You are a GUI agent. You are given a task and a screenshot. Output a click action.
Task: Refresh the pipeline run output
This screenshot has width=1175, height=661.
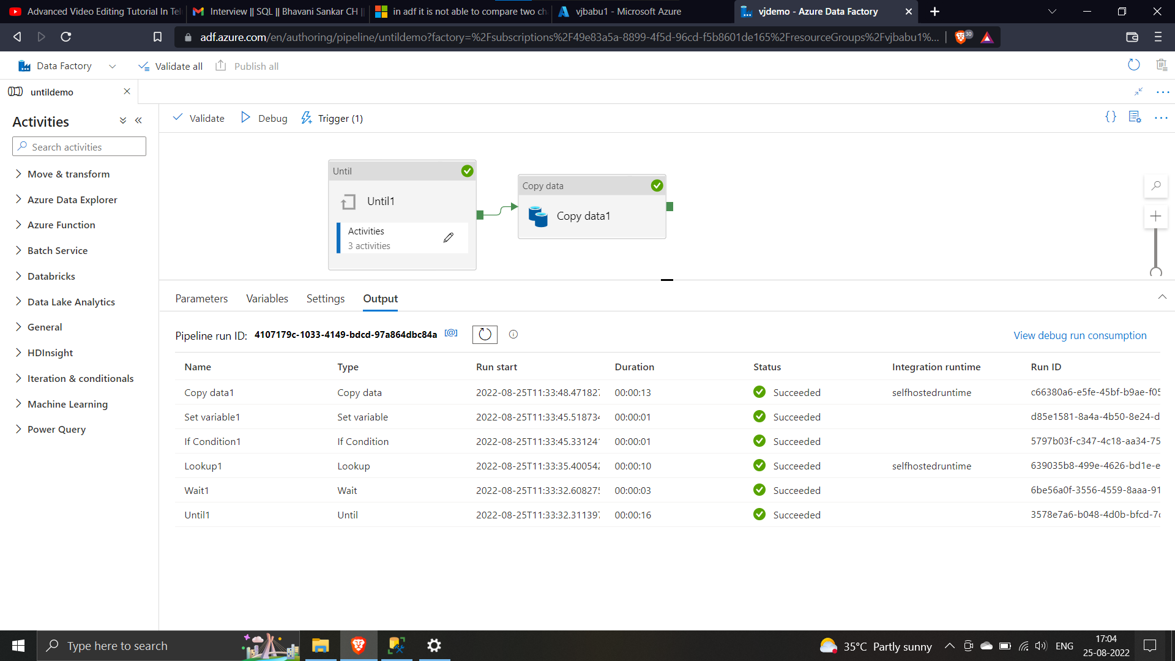click(x=485, y=334)
